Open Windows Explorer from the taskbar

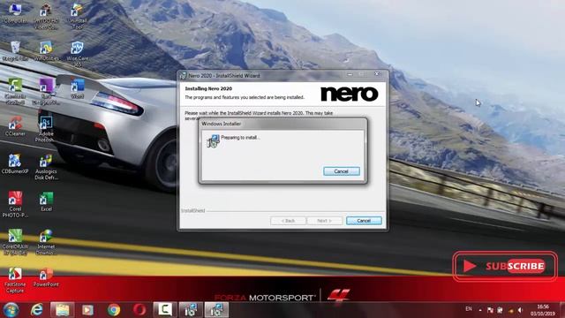pyautogui.click(x=62, y=310)
